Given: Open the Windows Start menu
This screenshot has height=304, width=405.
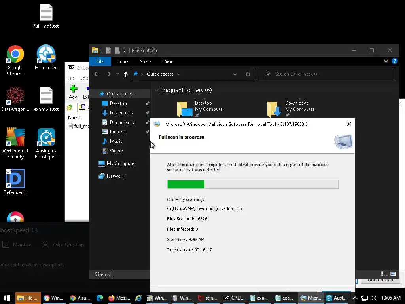Looking at the screenshot, I should (x=7, y=298).
